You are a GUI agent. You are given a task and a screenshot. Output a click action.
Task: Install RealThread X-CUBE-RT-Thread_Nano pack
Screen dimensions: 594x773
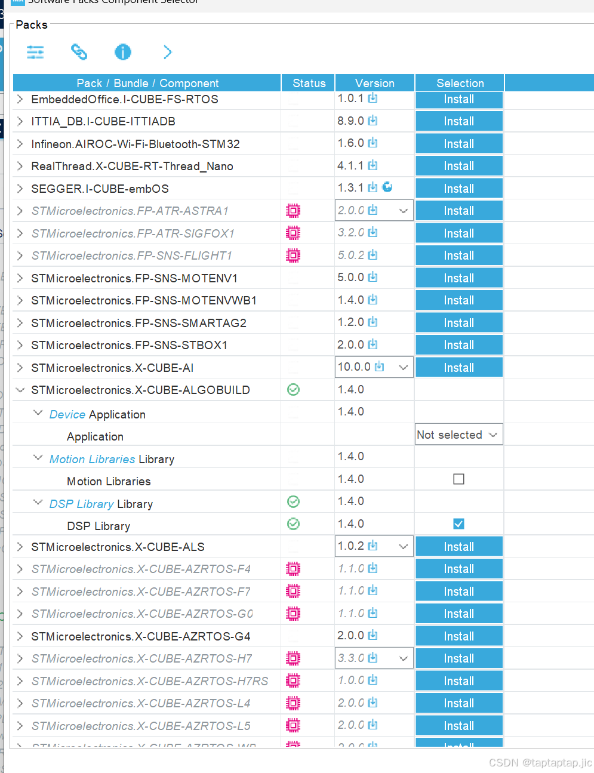click(x=459, y=166)
